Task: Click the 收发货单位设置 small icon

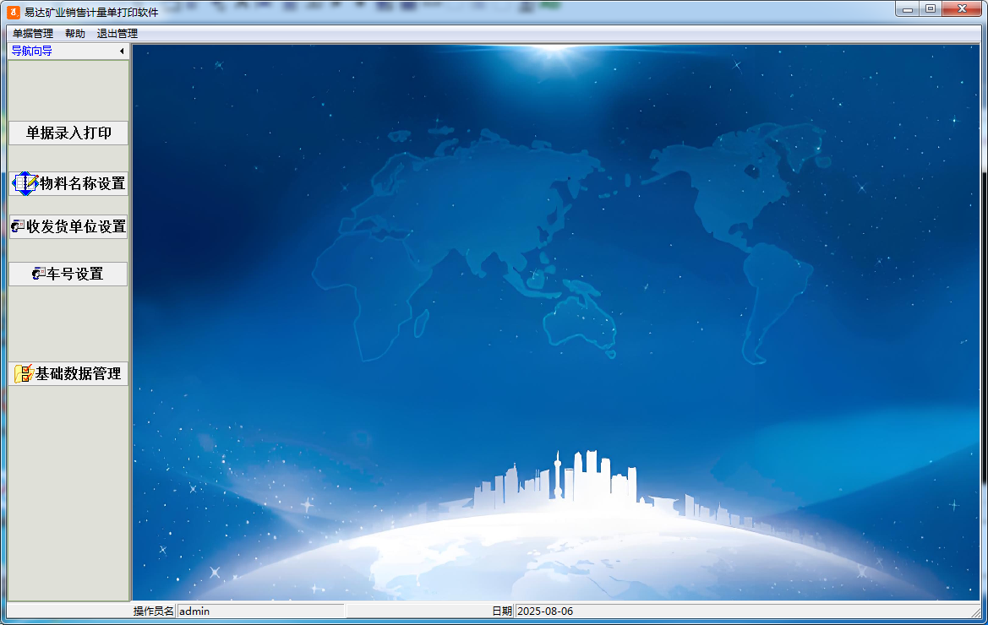Action: click(18, 226)
